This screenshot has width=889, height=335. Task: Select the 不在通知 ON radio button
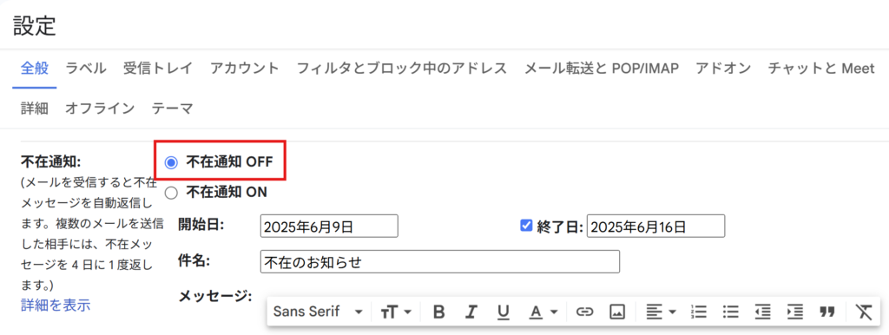(x=171, y=193)
